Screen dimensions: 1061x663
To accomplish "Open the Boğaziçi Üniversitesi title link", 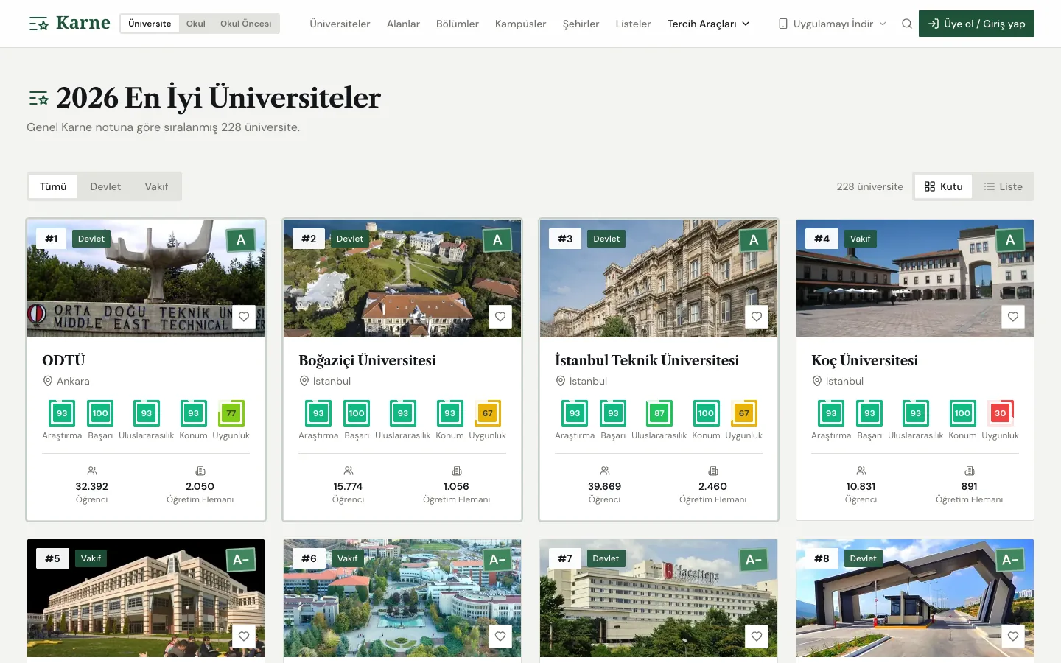I will pyautogui.click(x=367, y=360).
